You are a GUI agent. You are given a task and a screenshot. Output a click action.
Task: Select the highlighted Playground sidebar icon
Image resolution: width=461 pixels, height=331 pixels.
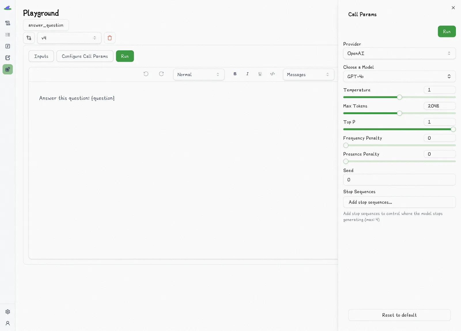pos(8,69)
